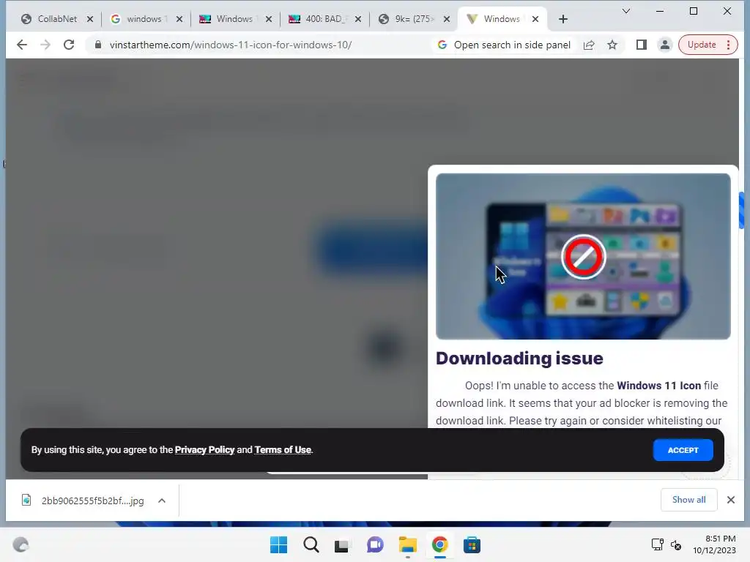
Task: View site information via the lock icon
Action: 98,45
